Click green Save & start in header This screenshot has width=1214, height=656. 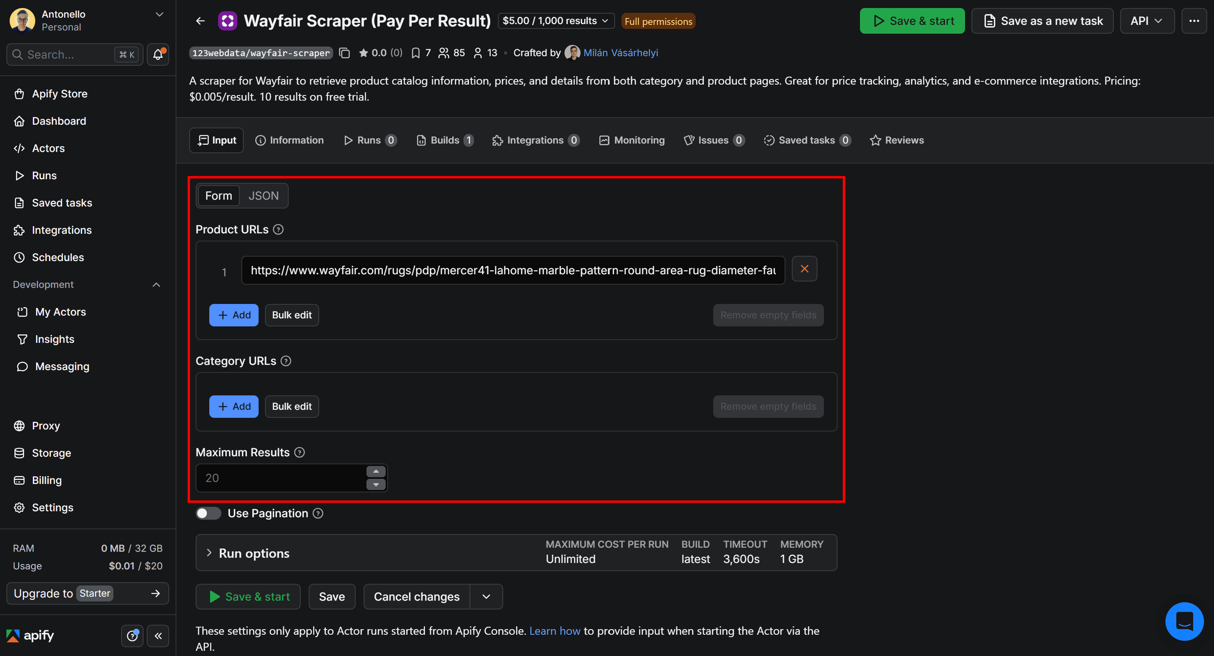pos(912,21)
